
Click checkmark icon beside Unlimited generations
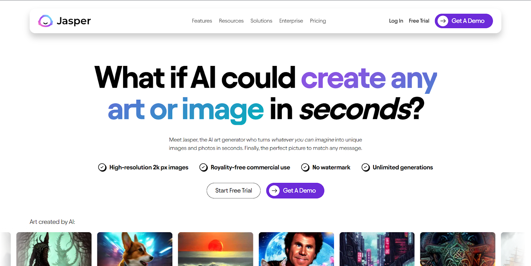[366, 167]
